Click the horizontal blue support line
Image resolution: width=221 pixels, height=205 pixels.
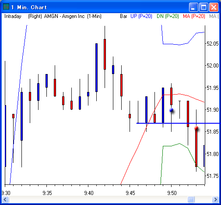[178, 124]
